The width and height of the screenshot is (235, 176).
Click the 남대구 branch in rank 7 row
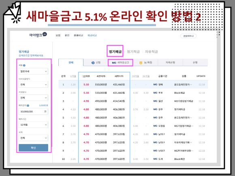tap(162, 134)
